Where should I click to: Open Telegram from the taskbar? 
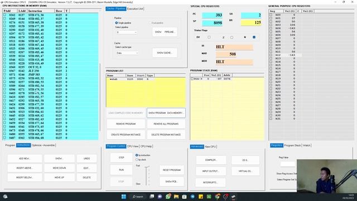pos(192,197)
